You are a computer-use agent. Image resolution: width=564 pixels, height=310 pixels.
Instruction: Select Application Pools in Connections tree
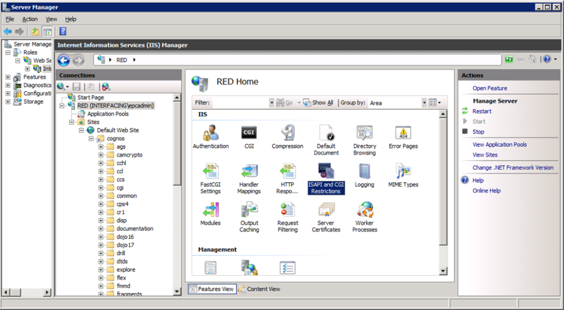pos(108,114)
